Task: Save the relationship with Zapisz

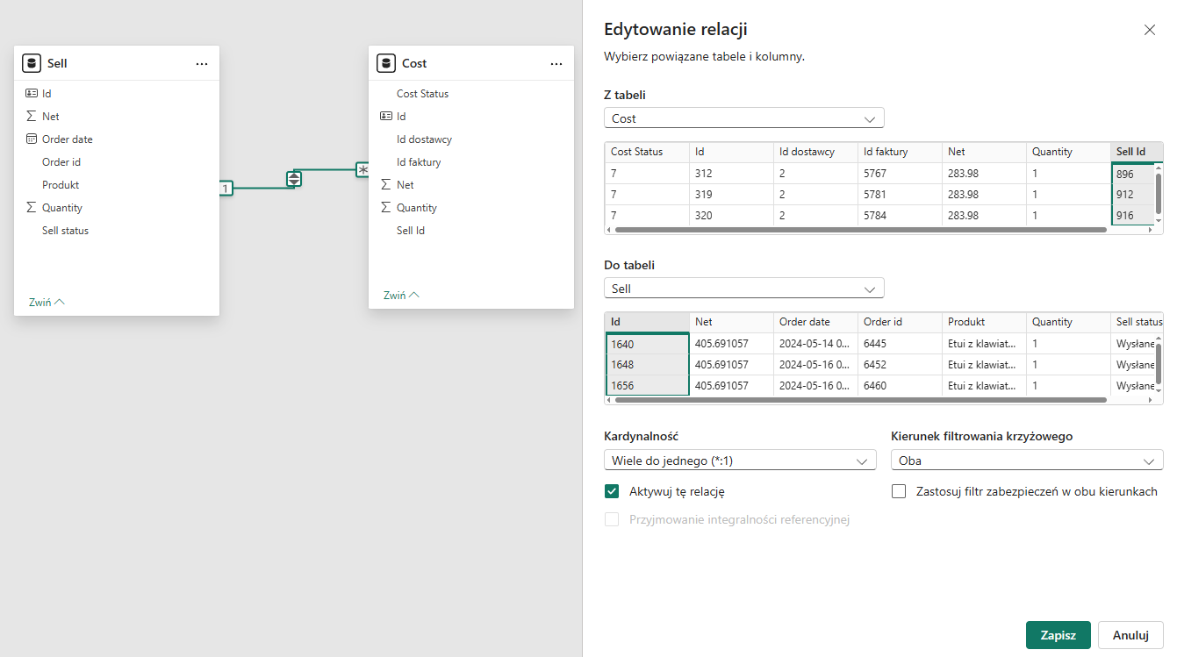Action: coord(1059,635)
